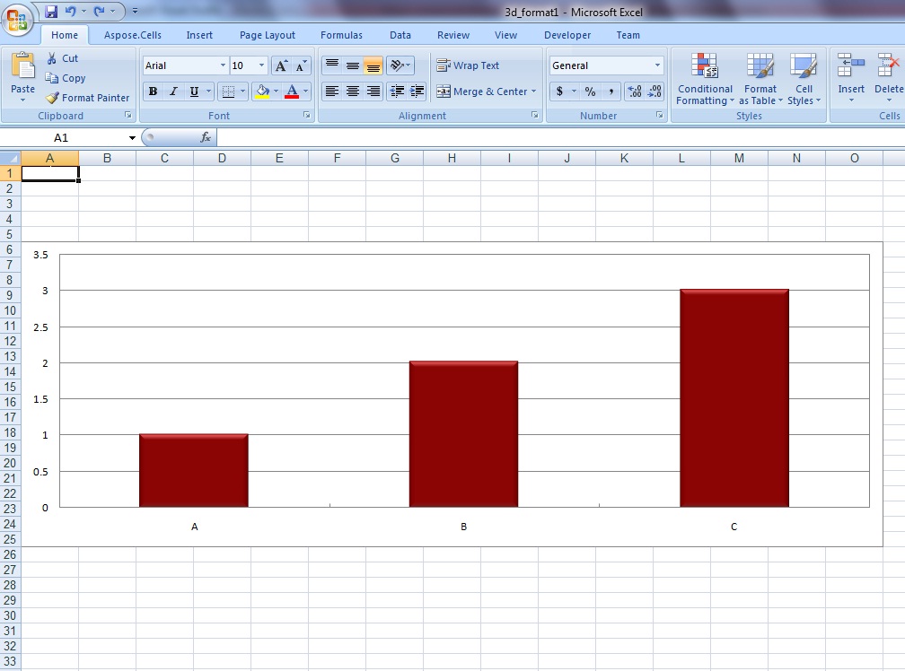This screenshot has width=905, height=671.
Task: Click Increase Decimal icon
Action: coord(634,91)
